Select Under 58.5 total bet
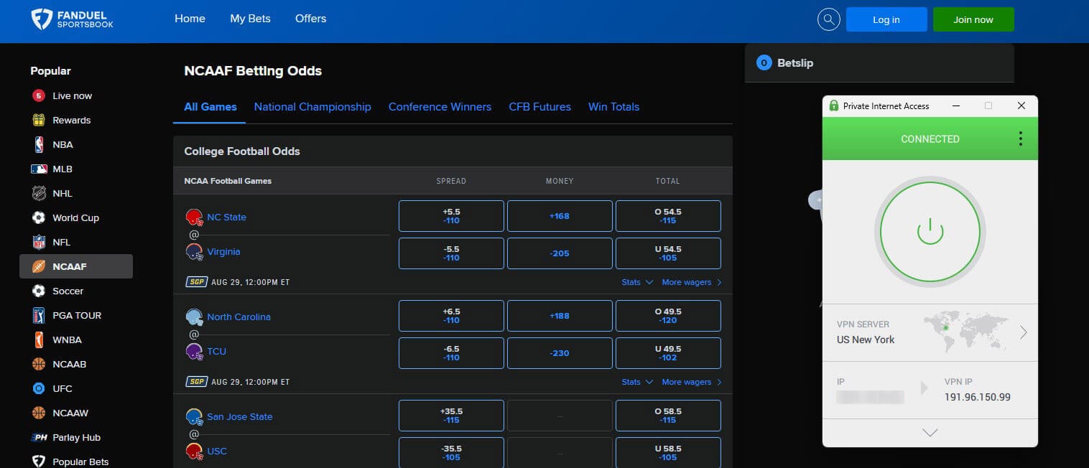This screenshot has width=1089, height=468. [668, 453]
